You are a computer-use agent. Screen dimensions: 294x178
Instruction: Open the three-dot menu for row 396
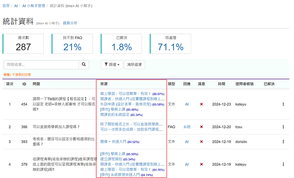tap(283, 127)
